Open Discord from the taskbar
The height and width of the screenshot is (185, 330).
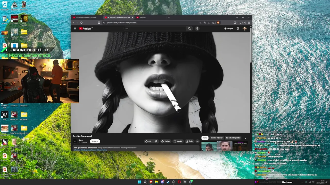162,182
